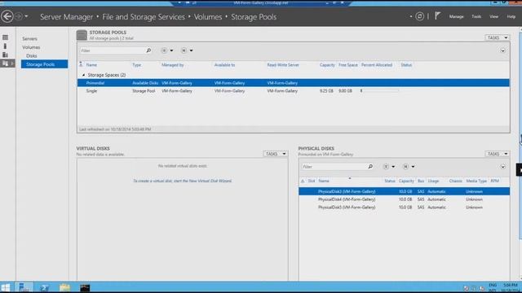522x293 pixels.
Task: Sort storage pools by Type column
Action: pyautogui.click(x=136, y=65)
